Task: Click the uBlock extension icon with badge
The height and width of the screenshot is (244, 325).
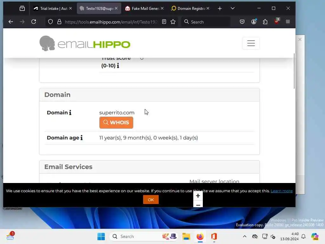Action: pyautogui.click(x=277, y=21)
